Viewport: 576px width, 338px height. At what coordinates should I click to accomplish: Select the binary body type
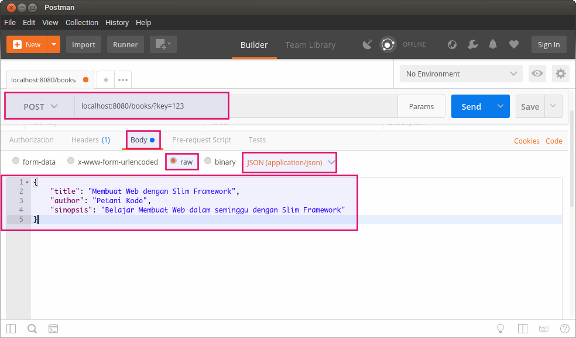click(x=208, y=162)
